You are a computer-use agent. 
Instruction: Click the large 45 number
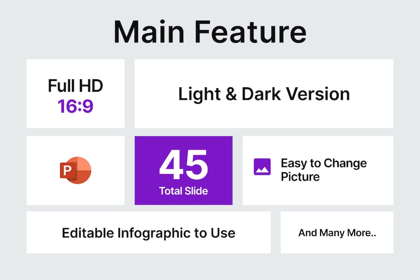coord(183,165)
